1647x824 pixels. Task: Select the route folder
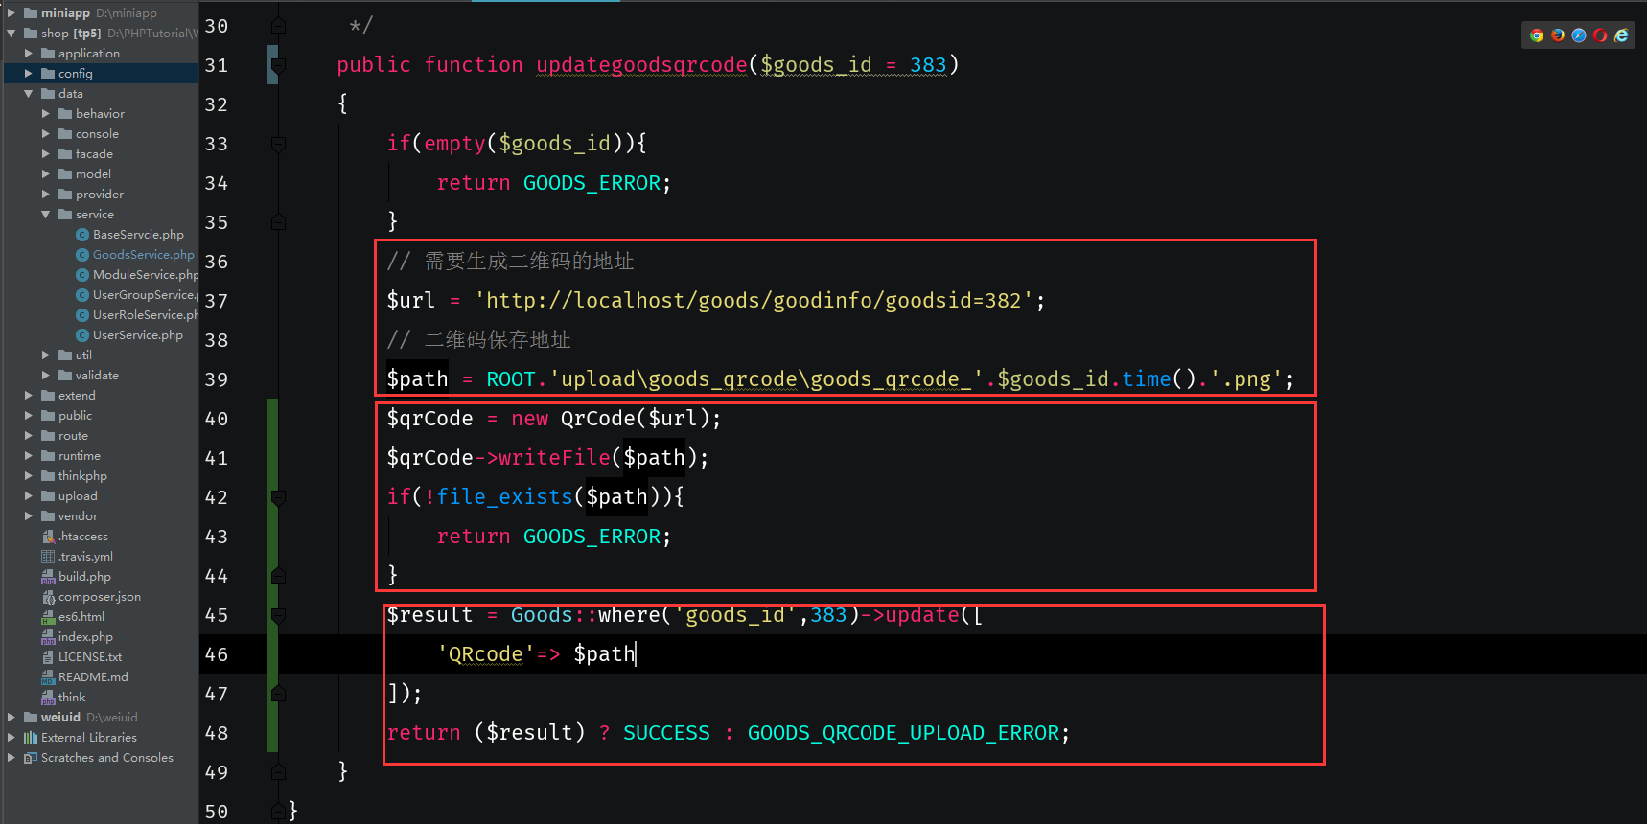73,436
